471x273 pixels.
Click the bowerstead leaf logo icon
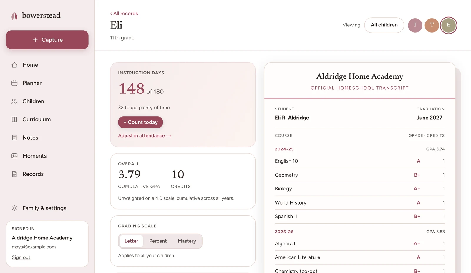14,16
